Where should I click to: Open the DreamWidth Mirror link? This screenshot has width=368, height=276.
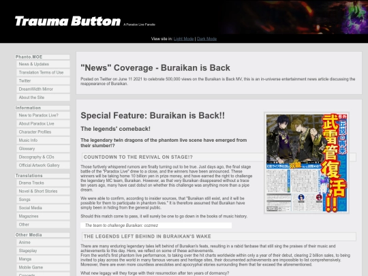tap(43, 89)
